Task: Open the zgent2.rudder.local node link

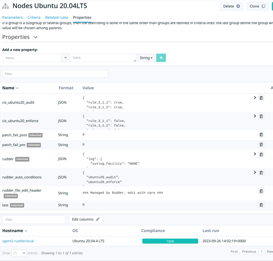Action: [x=18, y=241]
